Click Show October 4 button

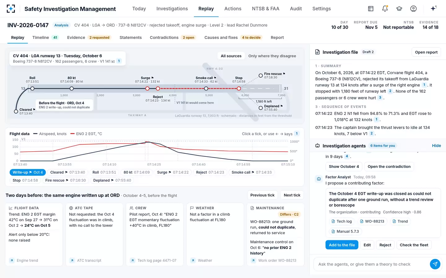click(x=344, y=166)
